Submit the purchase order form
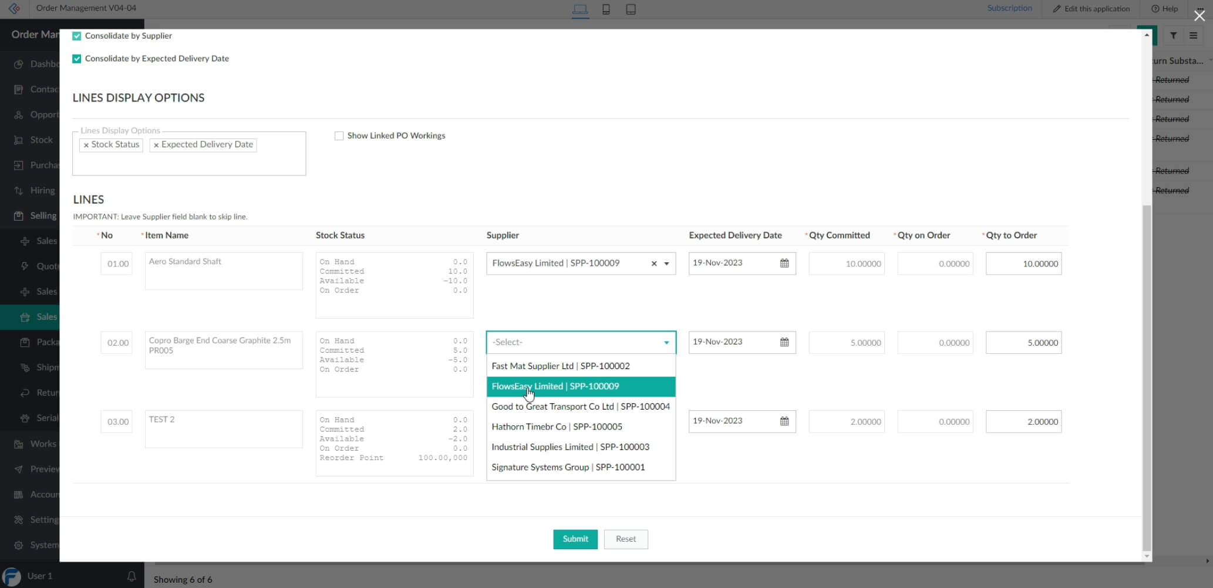1213x588 pixels. coord(575,539)
